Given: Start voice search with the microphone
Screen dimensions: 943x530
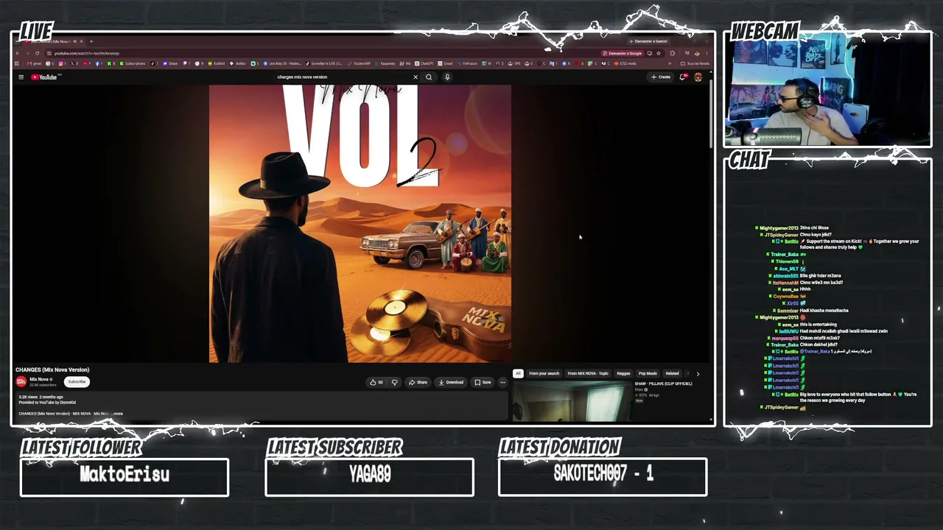Looking at the screenshot, I should click(447, 77).
